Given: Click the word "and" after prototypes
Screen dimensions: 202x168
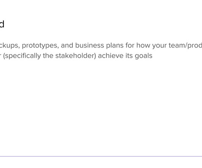Looking at the screenshot, I should coord(67,45).
